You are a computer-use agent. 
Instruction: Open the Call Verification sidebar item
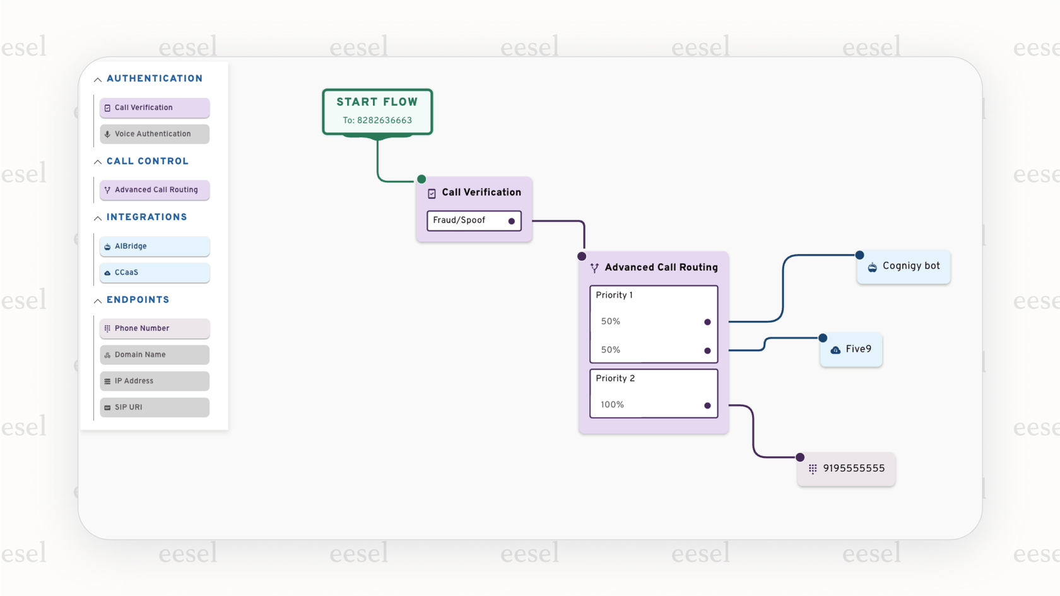[x=154, y=107]
